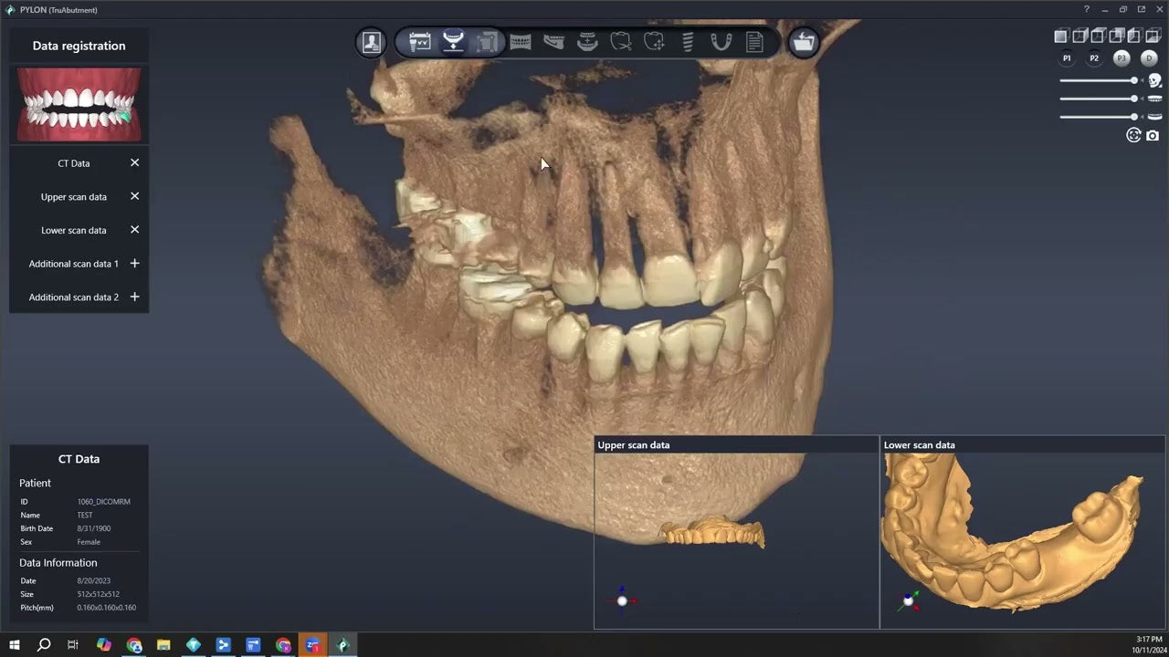Open the panoramic teeth arch tool

pyautogui.click(x=521, y=43)
